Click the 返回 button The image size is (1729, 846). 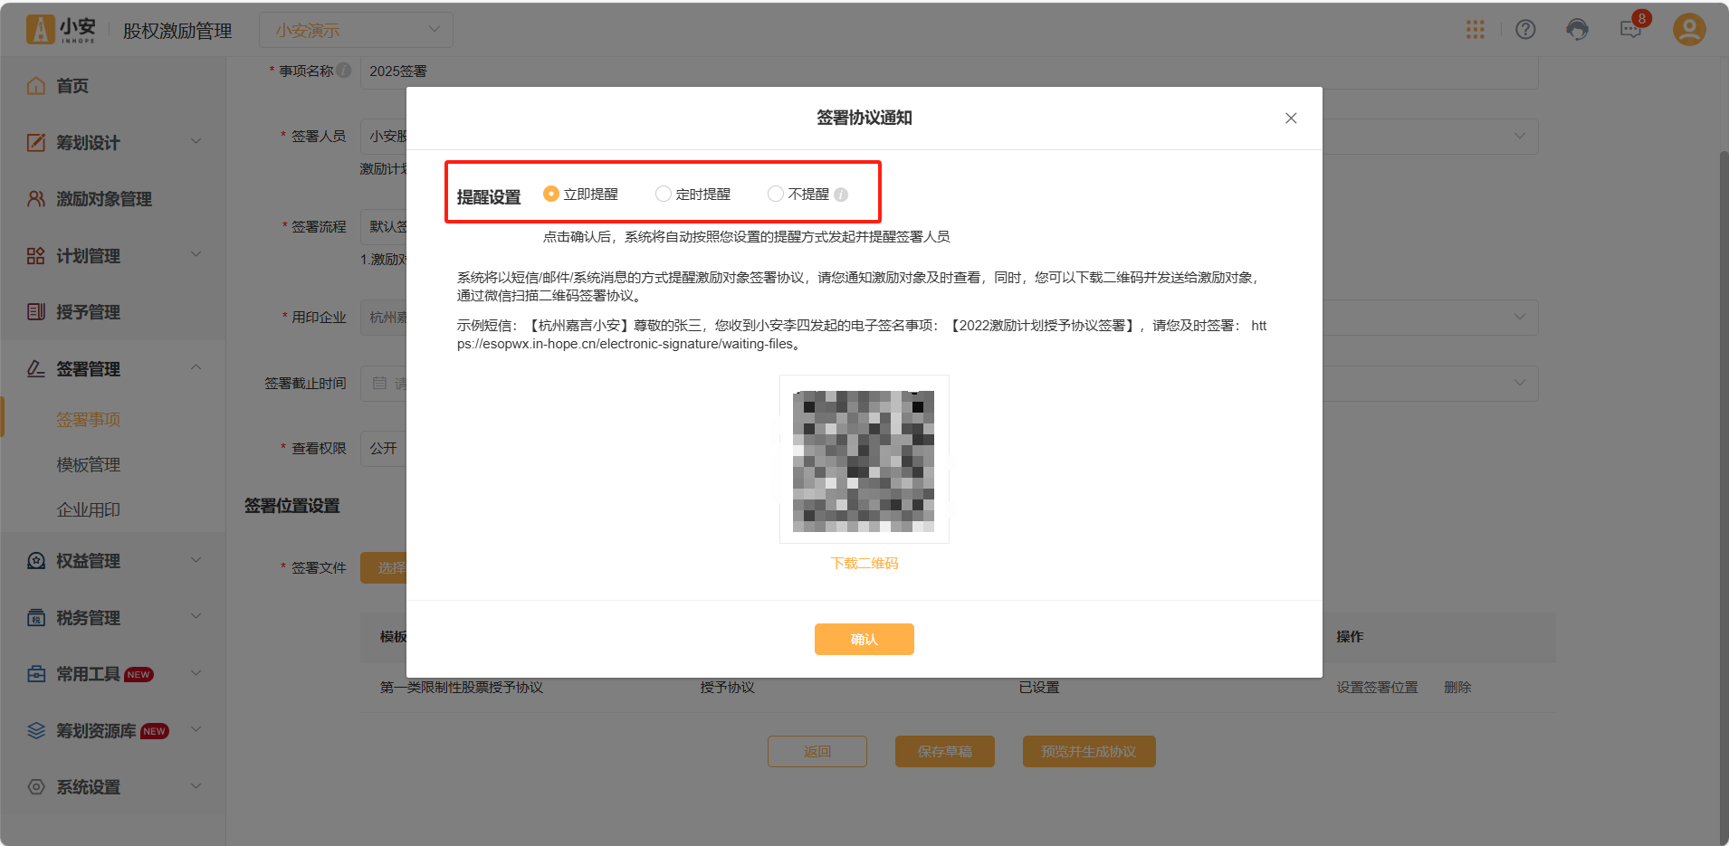(817, 751)
